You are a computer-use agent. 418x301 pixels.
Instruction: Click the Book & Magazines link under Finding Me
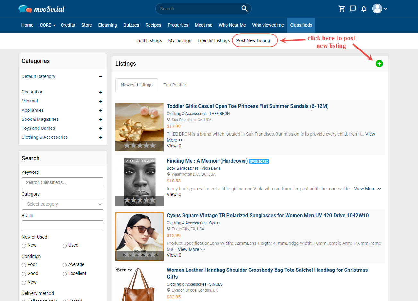click(x=183, y=168)
